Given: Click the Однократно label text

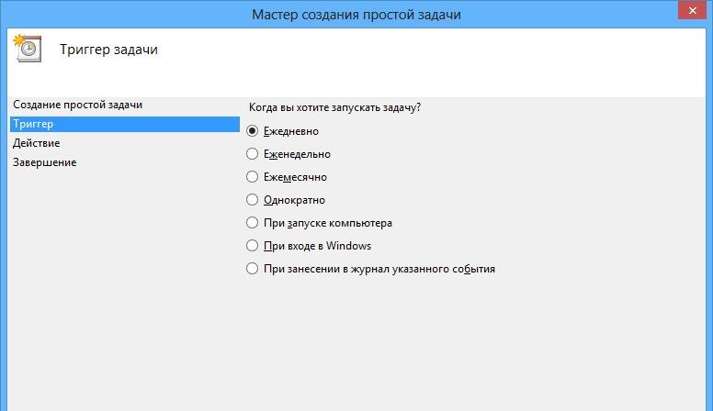Looking at the screenshot, I should (294, 200).
